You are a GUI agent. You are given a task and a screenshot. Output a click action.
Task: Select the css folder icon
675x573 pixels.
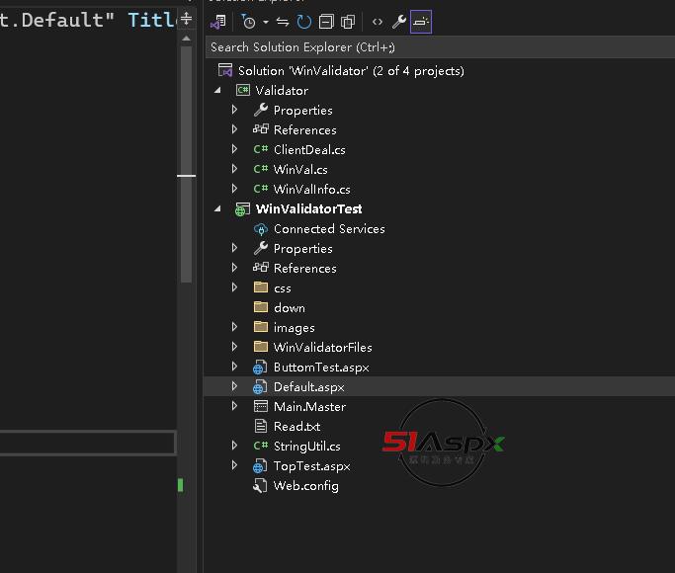[x=261, y=287]
